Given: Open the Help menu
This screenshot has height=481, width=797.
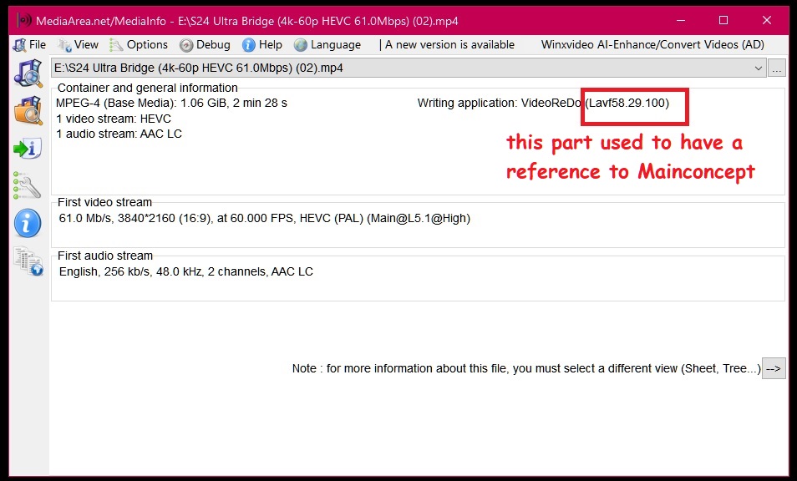Looking at the screenshot, I should pos(261,45).
